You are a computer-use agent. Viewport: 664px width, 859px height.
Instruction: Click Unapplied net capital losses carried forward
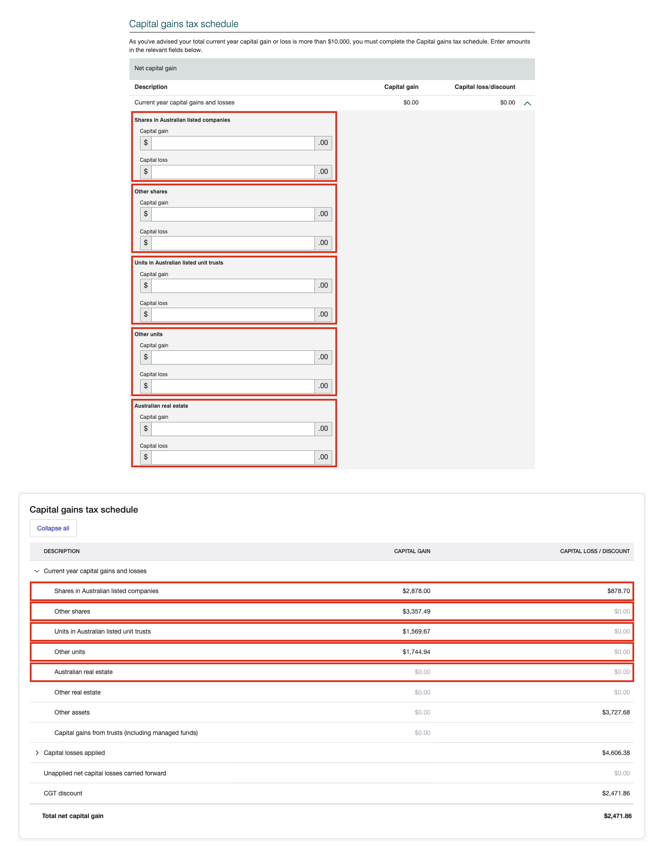point(105,773)
